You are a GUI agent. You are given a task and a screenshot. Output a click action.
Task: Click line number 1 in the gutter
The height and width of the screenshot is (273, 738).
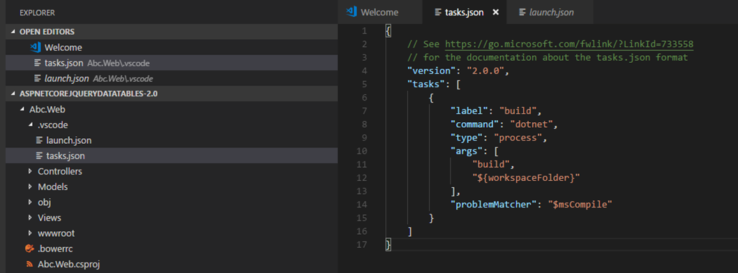[364, 31]
